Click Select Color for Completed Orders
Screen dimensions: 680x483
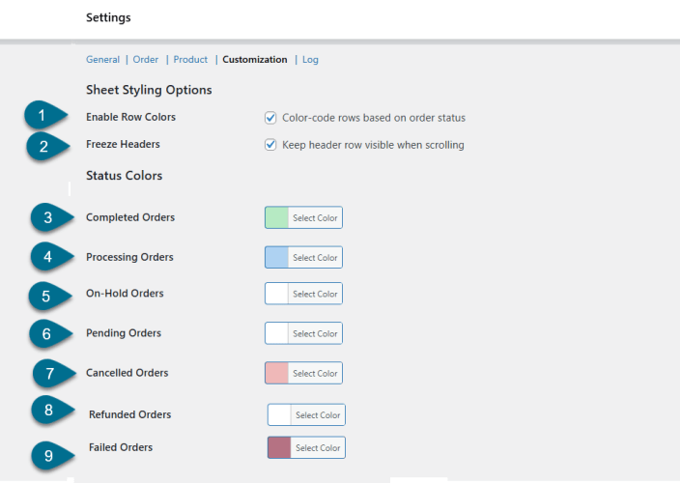[x=315, y=218]
